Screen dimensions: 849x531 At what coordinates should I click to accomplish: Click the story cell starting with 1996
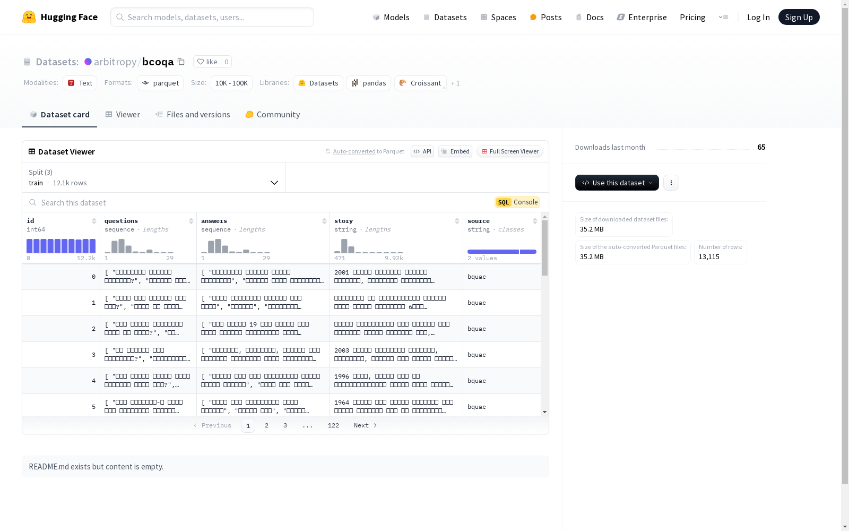(x=396, y=381)
